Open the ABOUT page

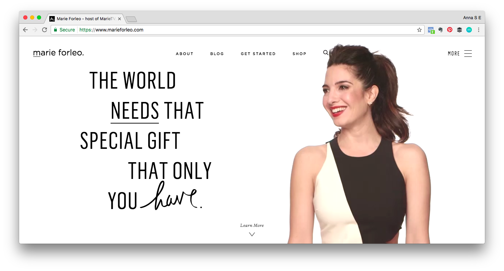tap(185, 54)
